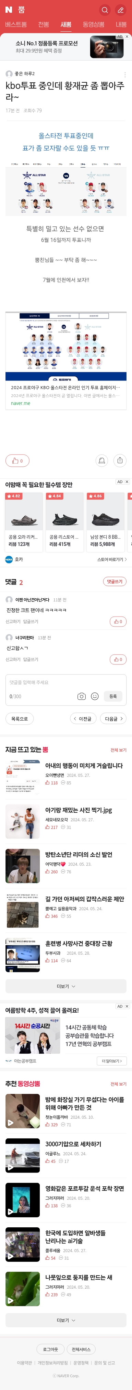
Task: Switch to the 베스트뿜 tab
Action: tap(15, 24)
